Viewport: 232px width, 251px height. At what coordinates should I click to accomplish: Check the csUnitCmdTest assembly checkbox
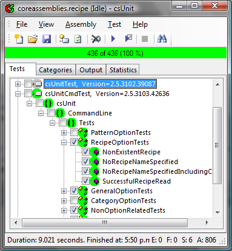28,94
